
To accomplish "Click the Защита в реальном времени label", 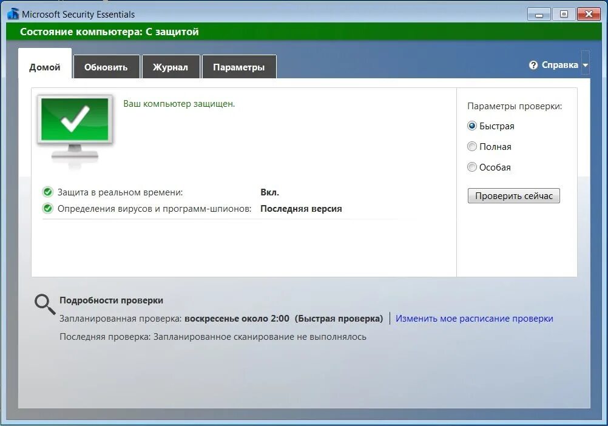I will pos(120,192).
